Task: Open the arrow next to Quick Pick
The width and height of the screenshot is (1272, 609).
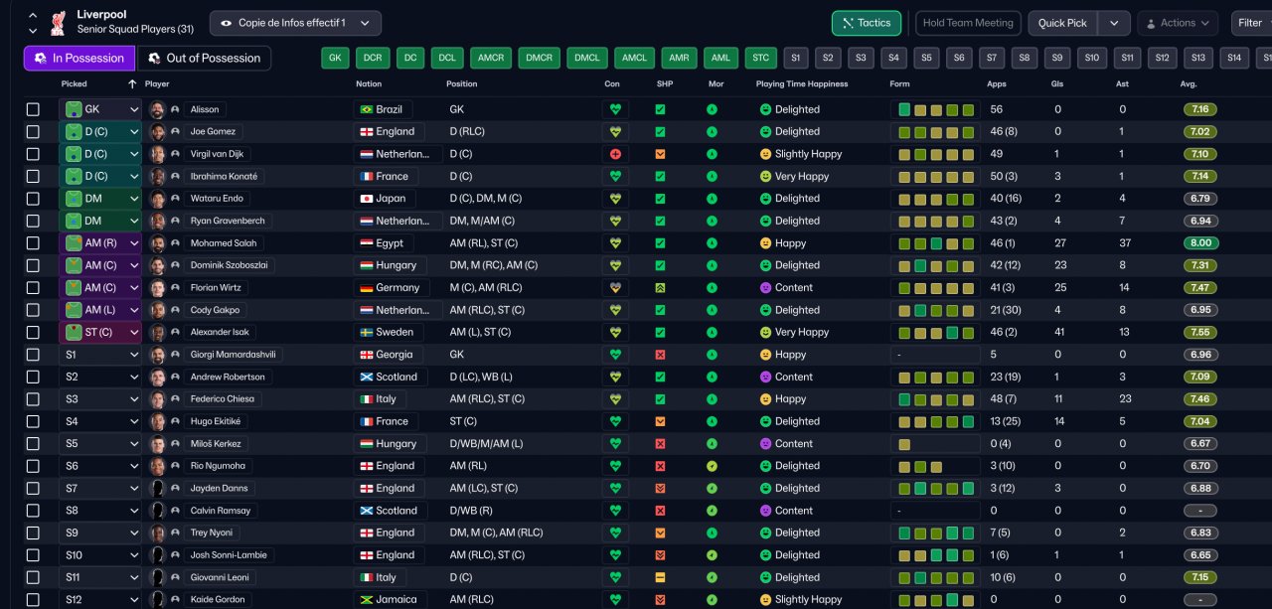Action: (x=1115, y=23)
